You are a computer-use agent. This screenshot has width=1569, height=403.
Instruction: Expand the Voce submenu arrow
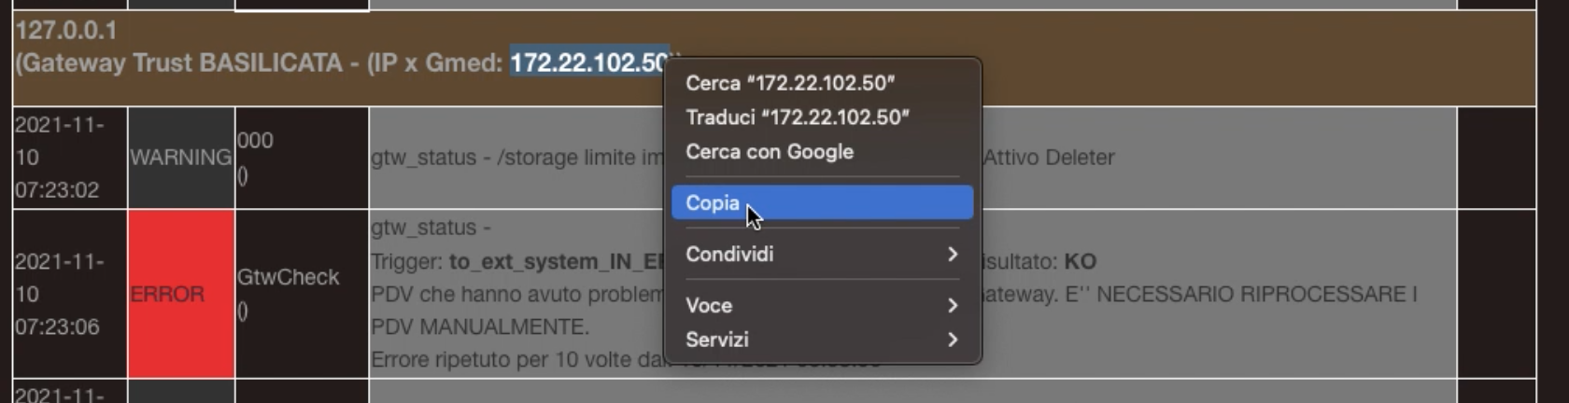click(x=952, y=306)
